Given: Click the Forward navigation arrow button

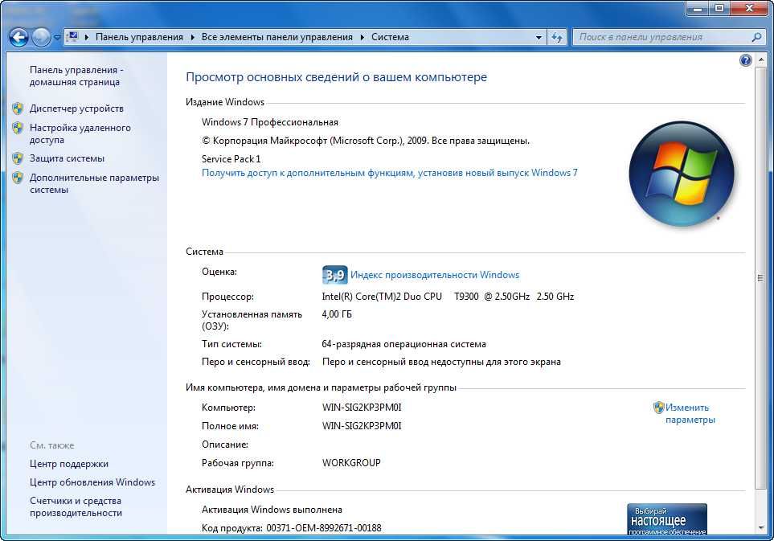Looking at the screenshot, I should point(41,37).
